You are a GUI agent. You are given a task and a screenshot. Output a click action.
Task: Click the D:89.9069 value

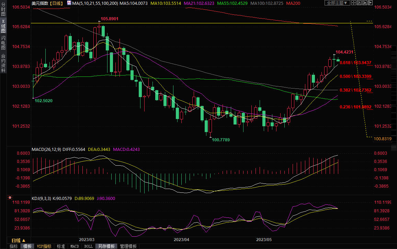pos(84,199)
